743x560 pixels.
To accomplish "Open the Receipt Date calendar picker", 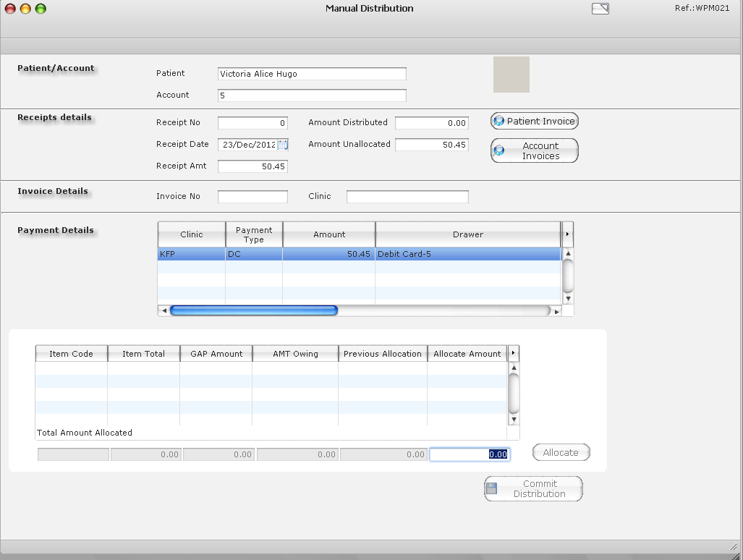I will (283, 145).
